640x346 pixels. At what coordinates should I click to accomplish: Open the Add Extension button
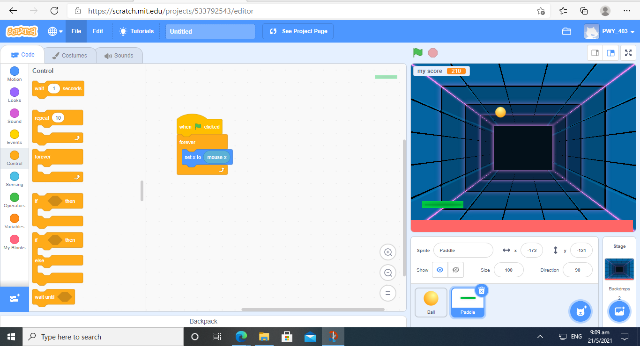(x=14, y=298)
